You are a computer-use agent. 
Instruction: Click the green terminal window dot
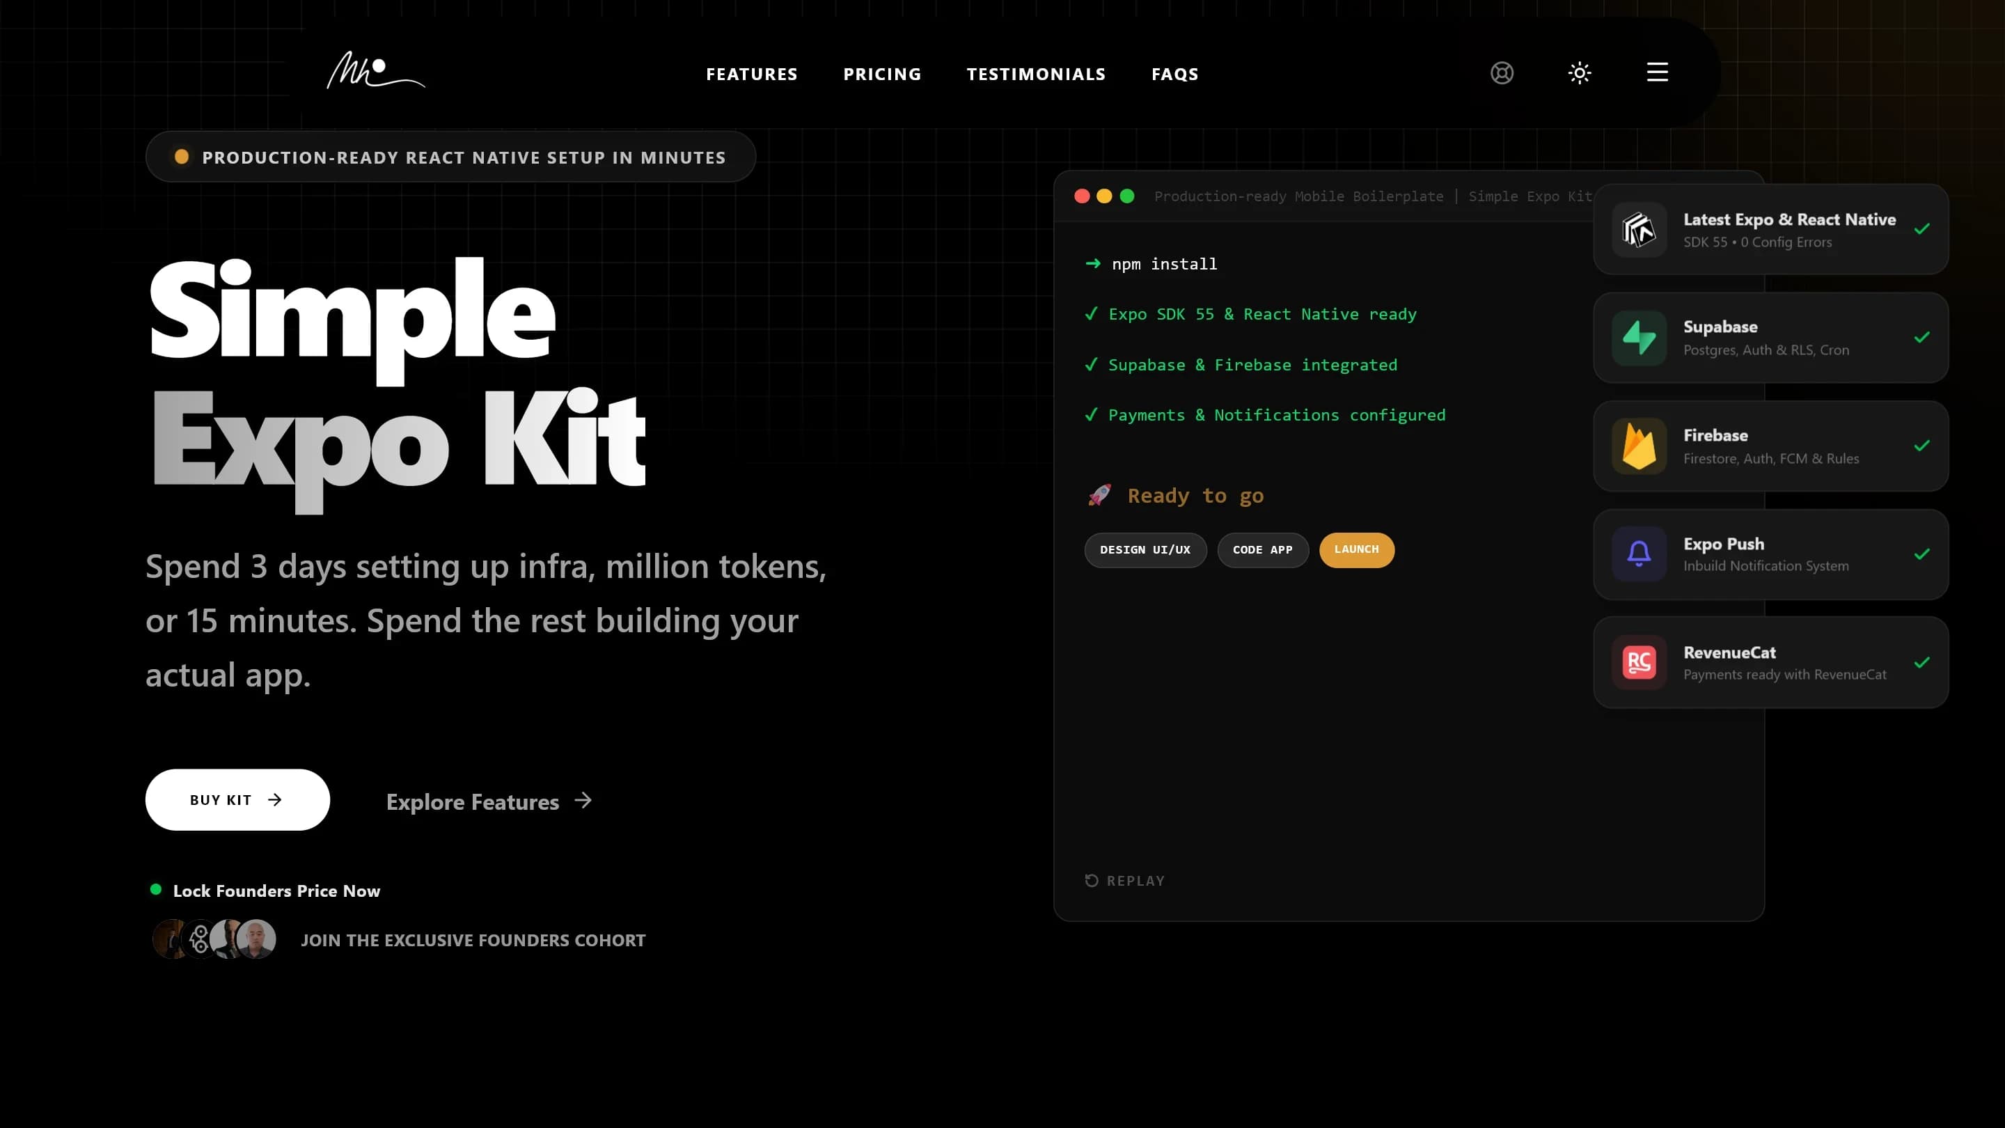[1126, 196]
